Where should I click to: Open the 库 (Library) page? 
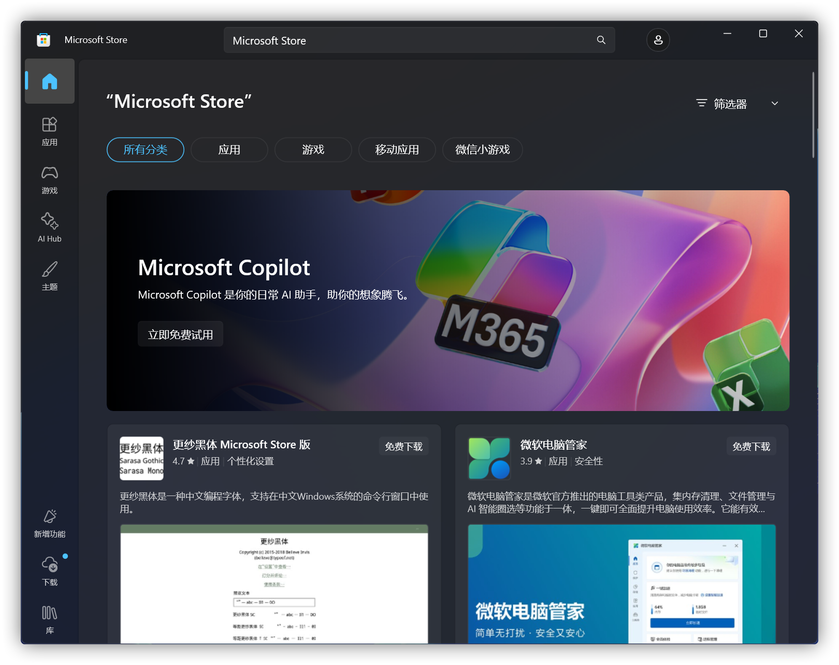pos(50,619)
